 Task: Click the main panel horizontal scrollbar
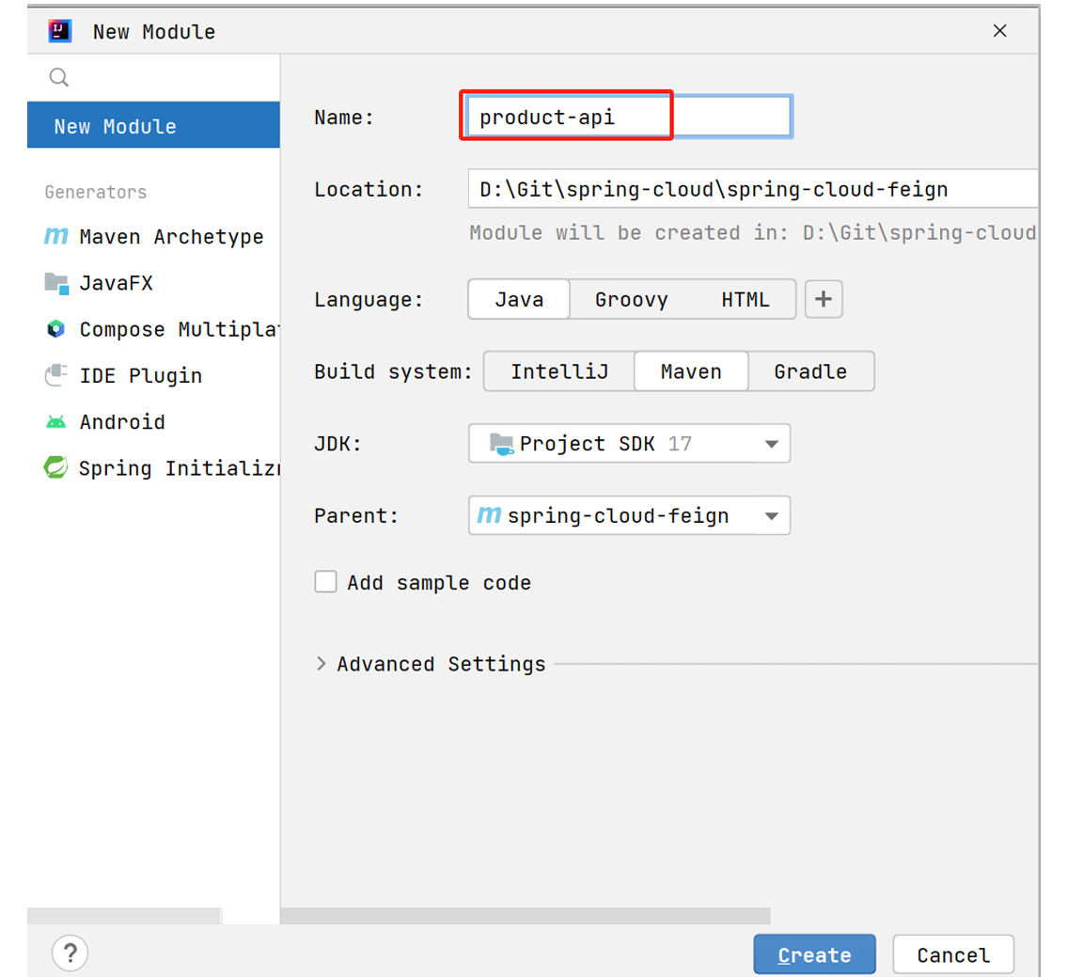click(x=526, y=916)
